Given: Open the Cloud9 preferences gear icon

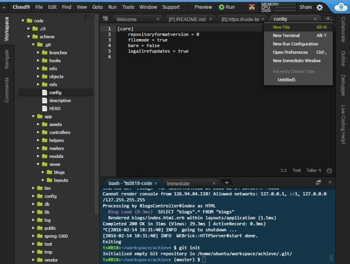Looking at the screenshot, I should [320, 7].
